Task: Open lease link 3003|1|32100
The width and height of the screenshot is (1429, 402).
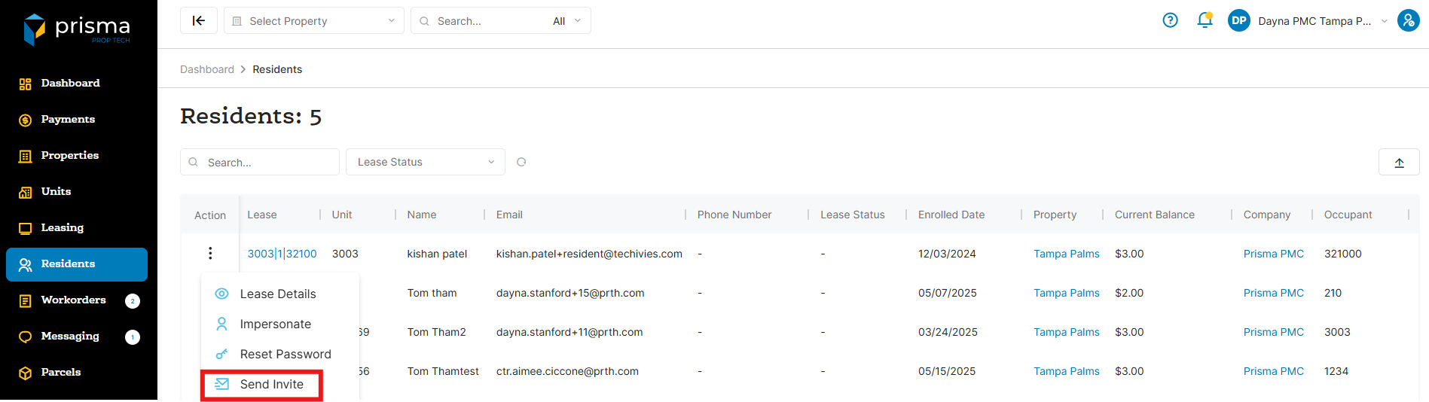Action: 282,254
